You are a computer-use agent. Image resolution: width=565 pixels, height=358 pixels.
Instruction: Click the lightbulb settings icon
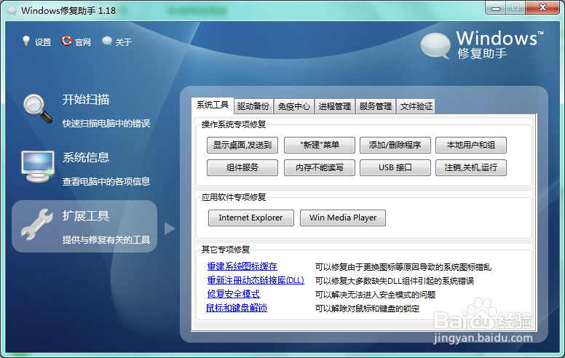(x=26, y=41)
